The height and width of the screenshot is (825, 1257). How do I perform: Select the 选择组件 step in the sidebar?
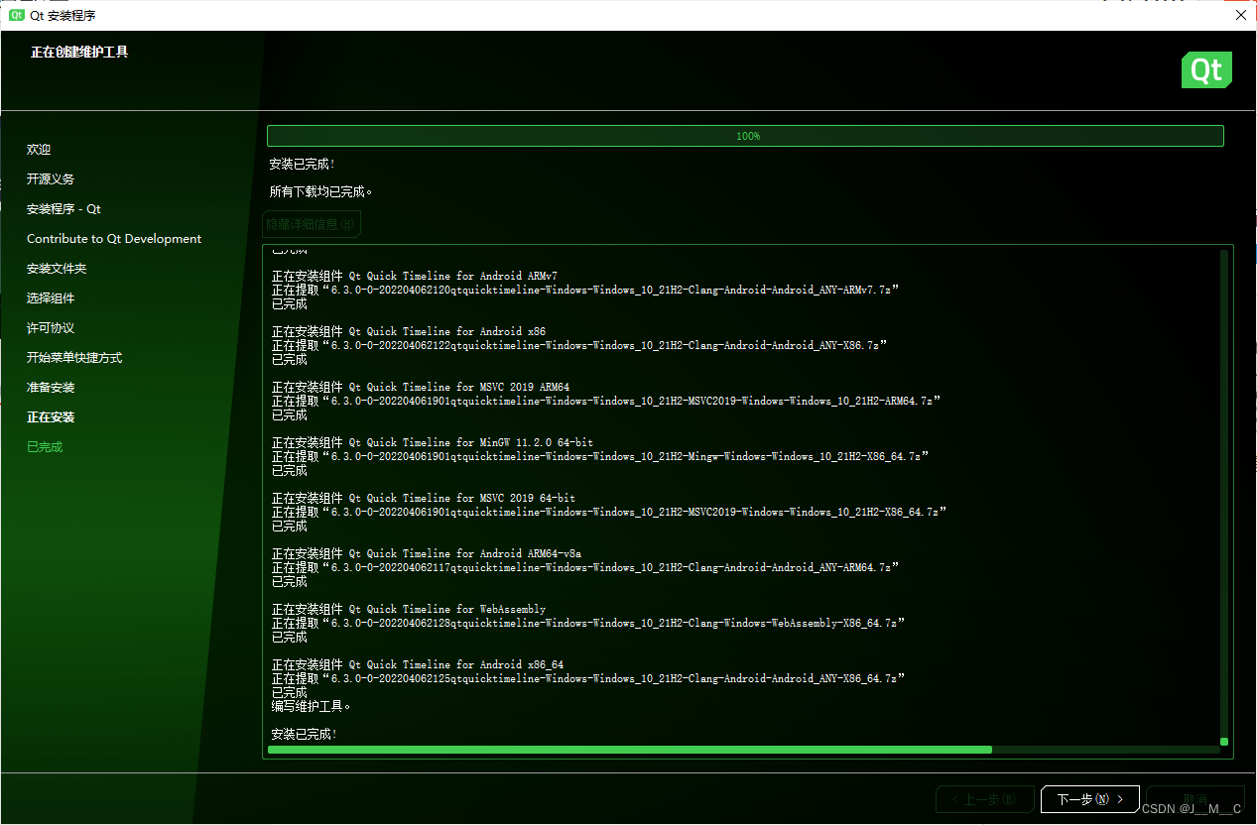51,298
